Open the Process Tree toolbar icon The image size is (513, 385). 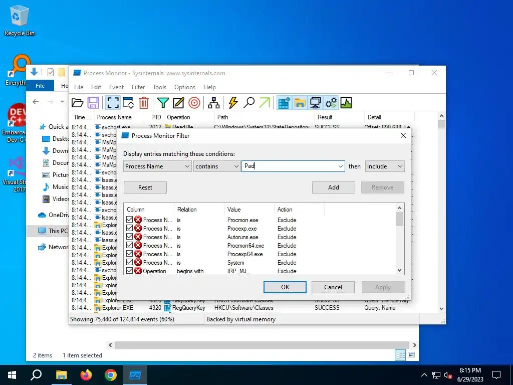[x=213, y=103]
